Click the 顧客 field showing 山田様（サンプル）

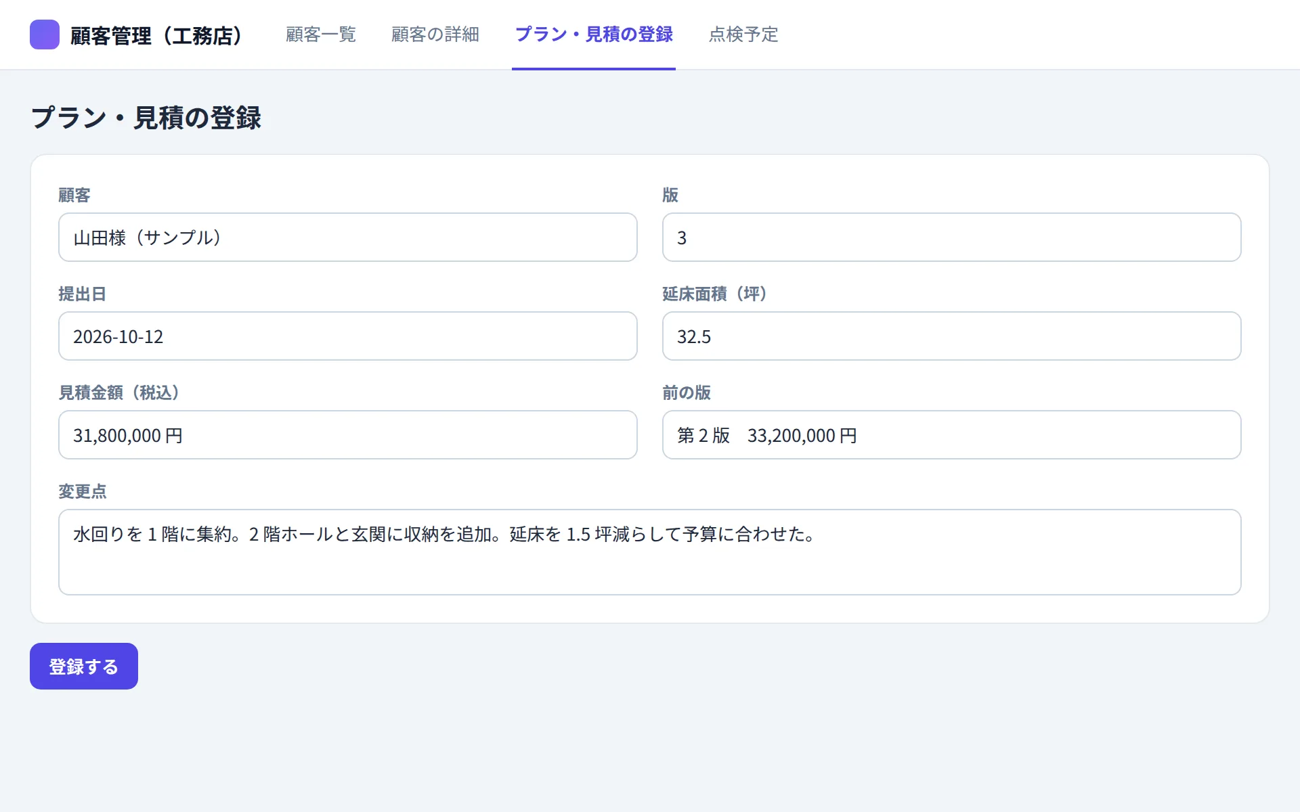348,238
